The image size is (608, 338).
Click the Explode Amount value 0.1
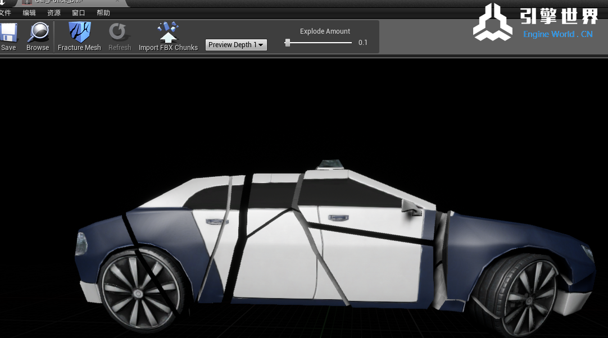coord(363,43)
